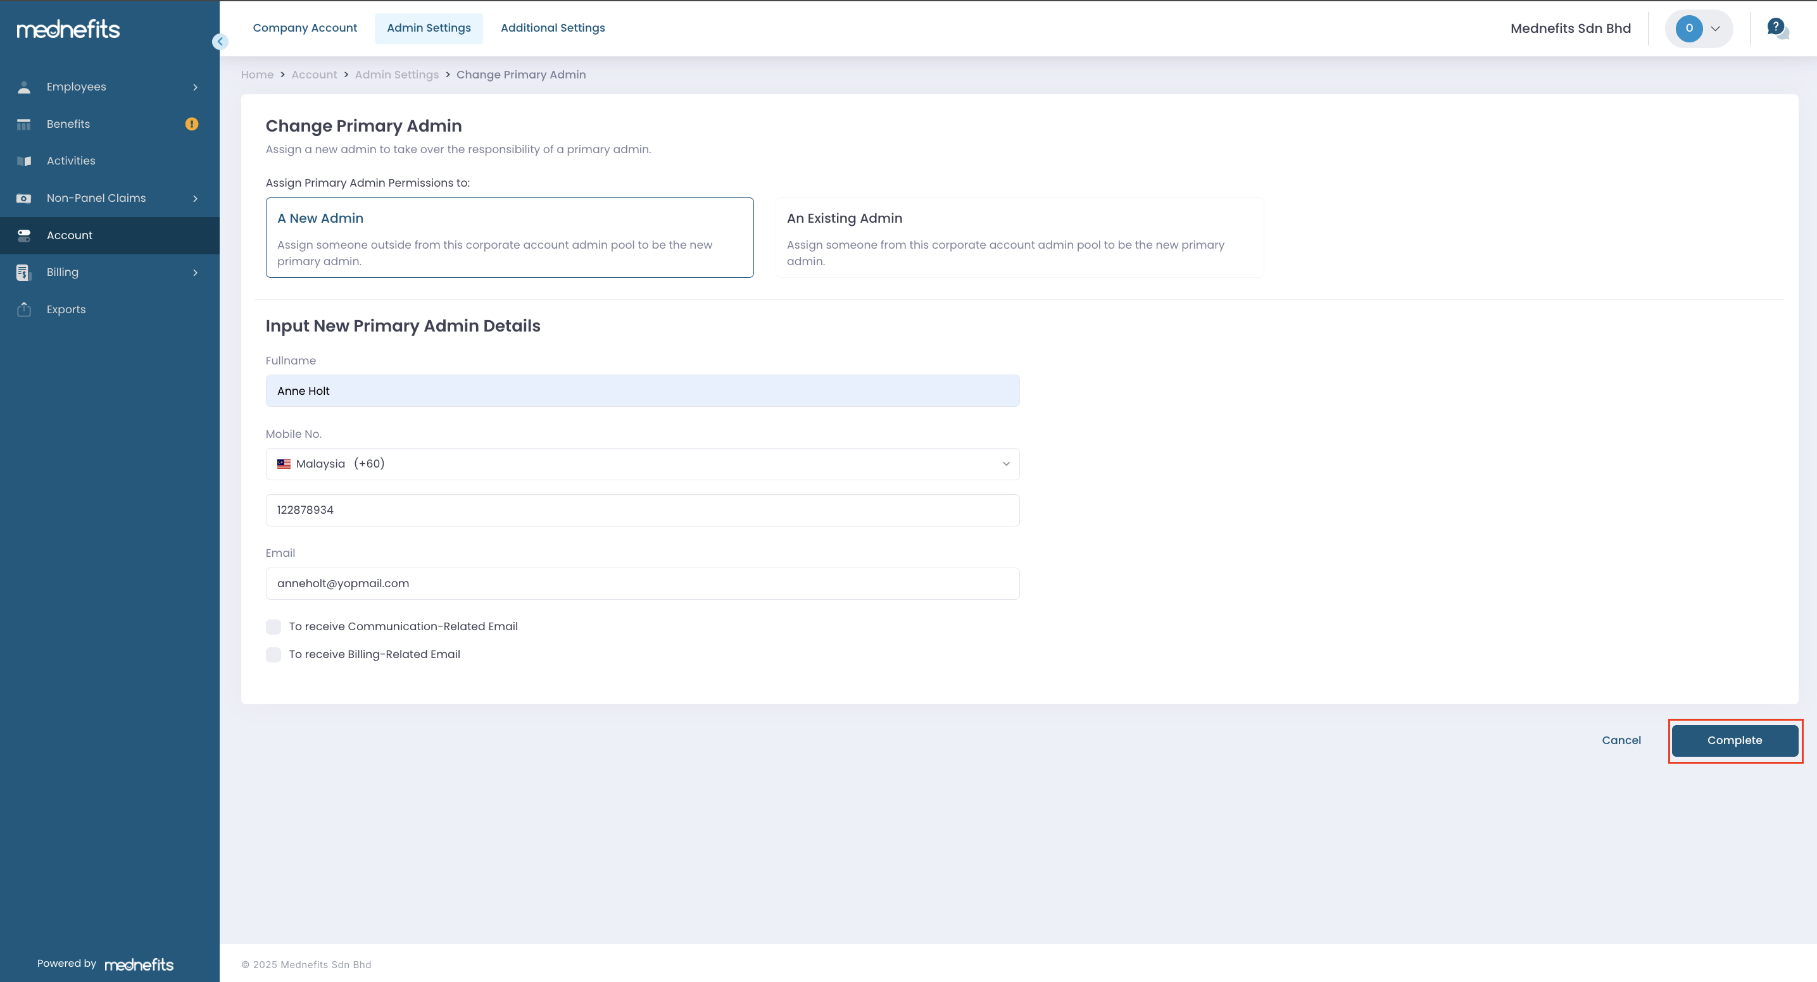The width and height of the screenshot is (1817, 982).
Task: Select the An Existing Admin option card
Action: [1019, 237]
